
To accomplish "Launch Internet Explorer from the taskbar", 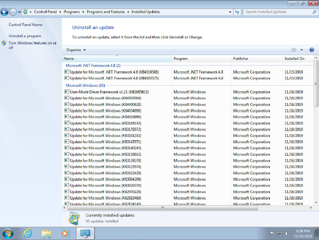I will pyautogui.click(x=27, y=234).
